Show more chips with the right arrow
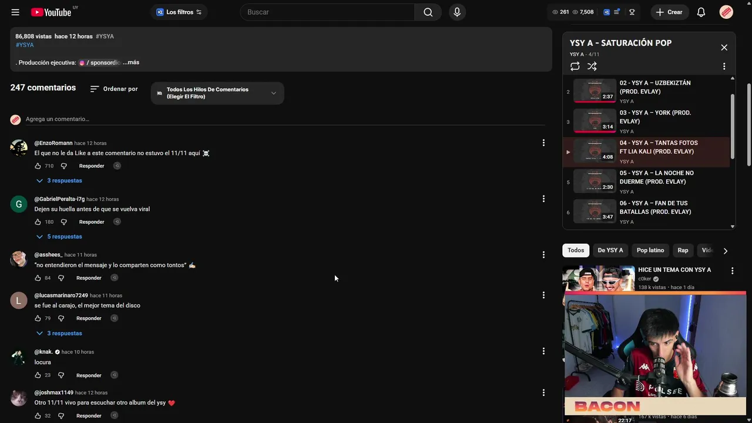The height and width of the screenshot is (423, 752). pos(726,251)
